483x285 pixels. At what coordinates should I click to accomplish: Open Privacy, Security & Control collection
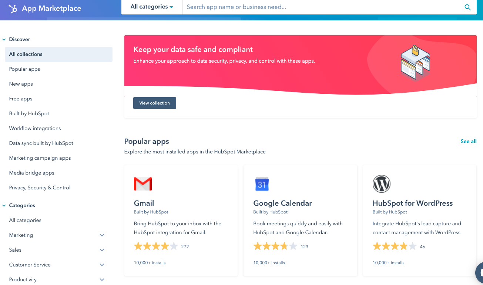point(40,188)
